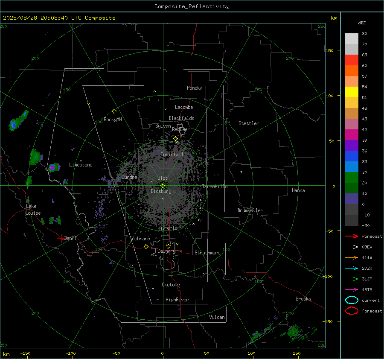Click the Lacombe town label
Viewport: 384px width, 359px height.
pos(184,107)
